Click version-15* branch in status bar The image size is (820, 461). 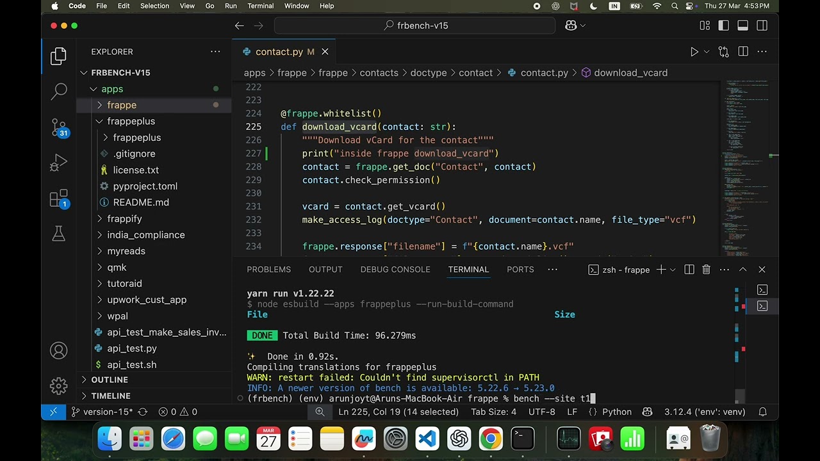click(102, 412)
